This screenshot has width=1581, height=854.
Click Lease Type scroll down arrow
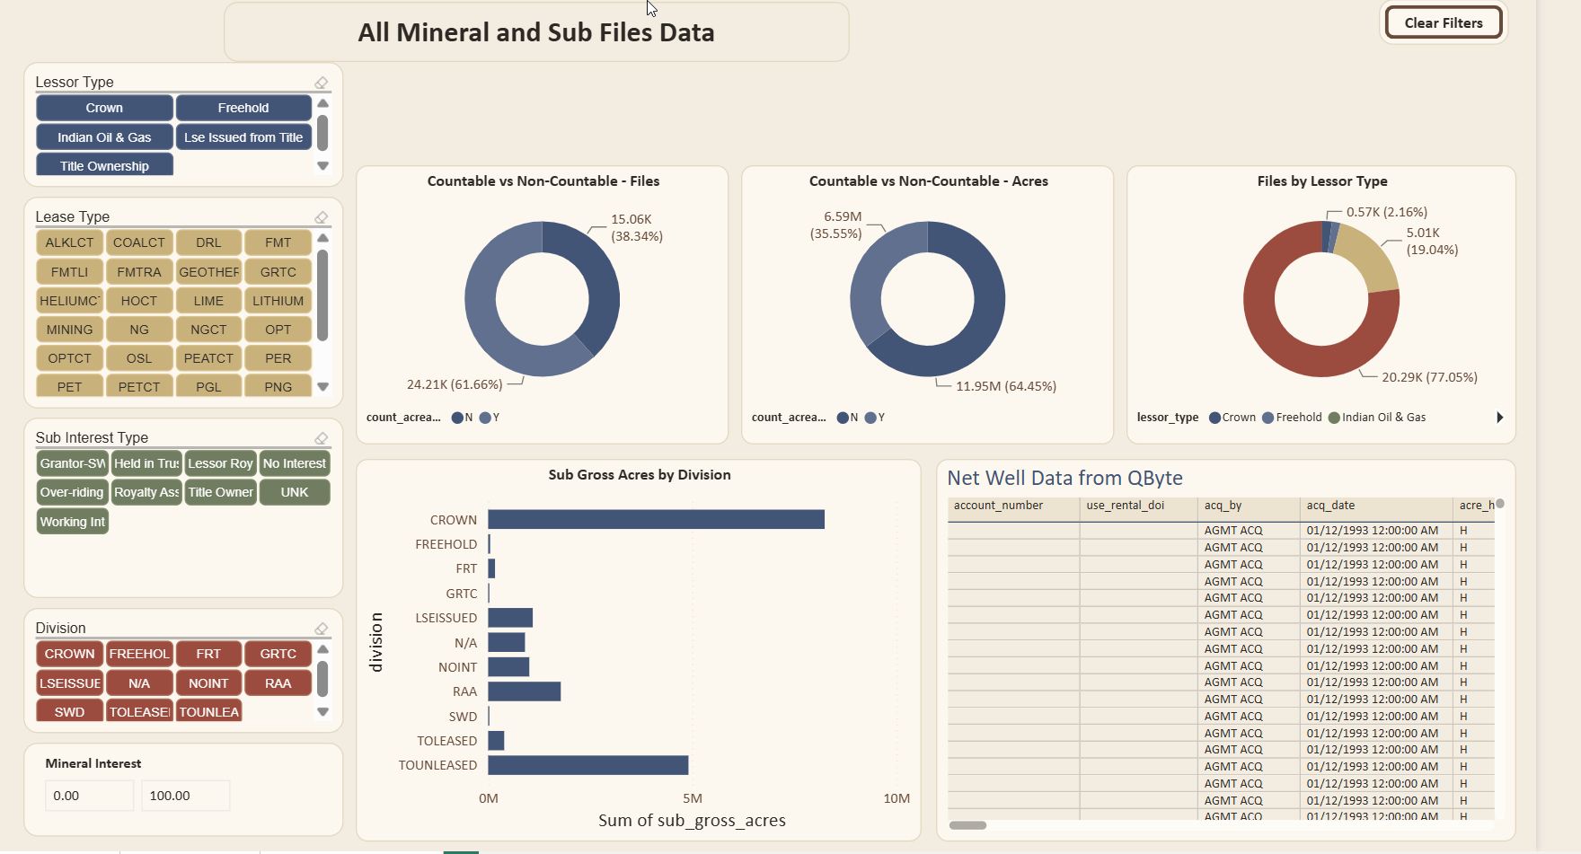[x=322, y=387]
